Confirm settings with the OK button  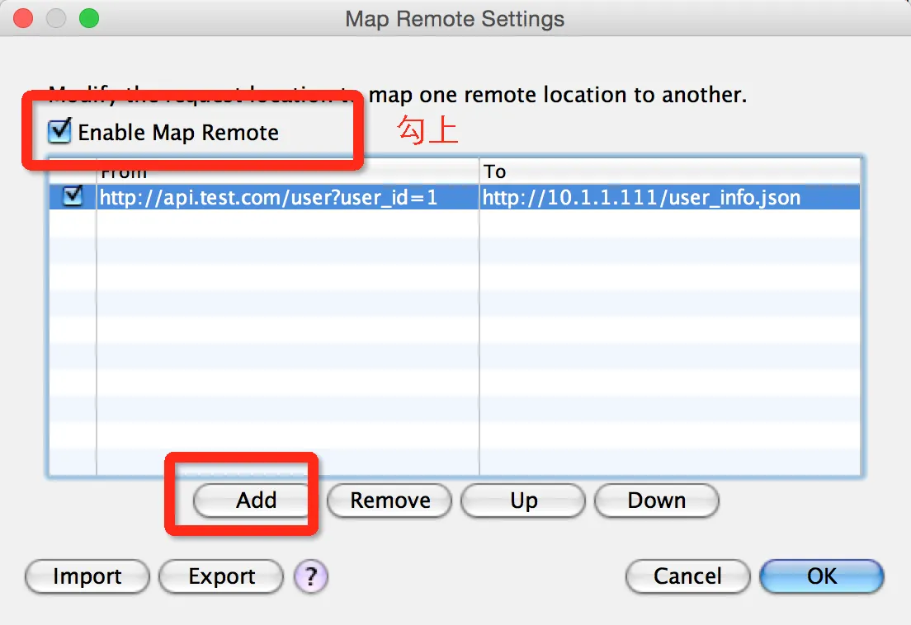[821, 576]
